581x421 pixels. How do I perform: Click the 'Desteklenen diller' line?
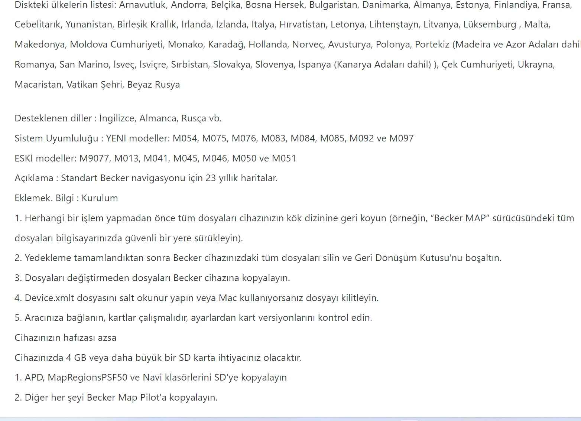pyautogui.click(x=118, y=118)
